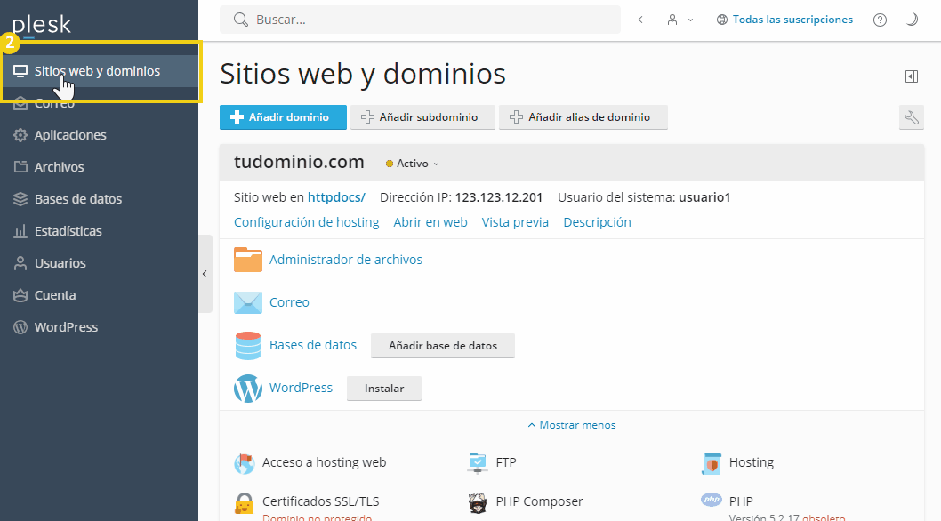Open the help question mark icon
Viewport: 941px width, 521px height.
(x=880, y=20)
